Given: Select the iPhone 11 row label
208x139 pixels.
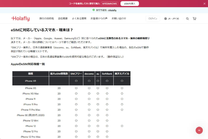Looking at the screenshot, I should coord(30,99).
